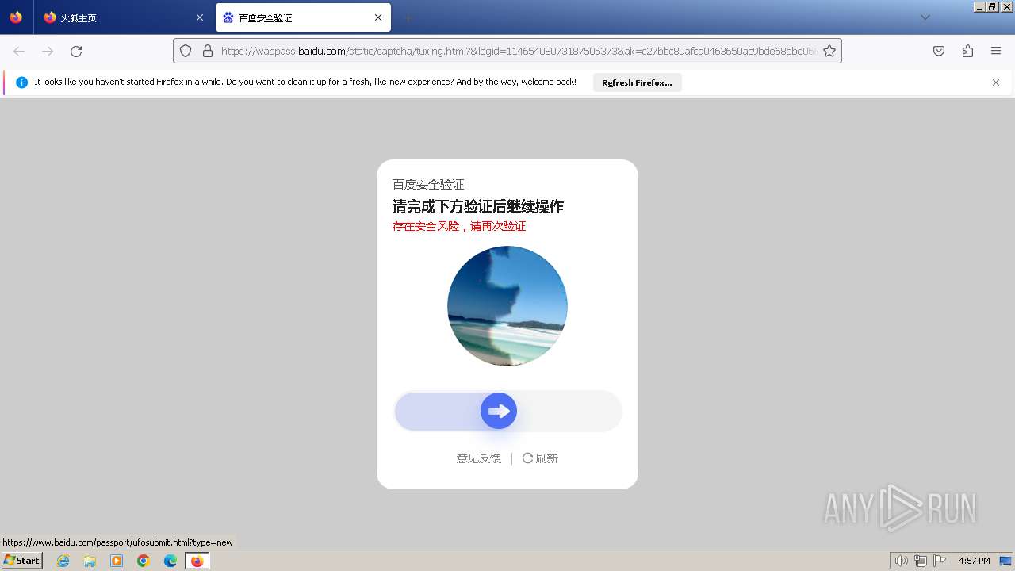Close the 火狐主页 tab
The width and height of the screenshot is (1015, 571).
[x=199, y=17]
